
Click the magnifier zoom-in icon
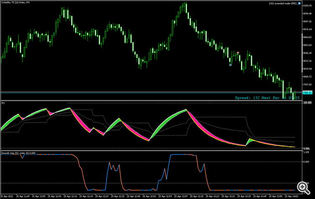(303, 188)
